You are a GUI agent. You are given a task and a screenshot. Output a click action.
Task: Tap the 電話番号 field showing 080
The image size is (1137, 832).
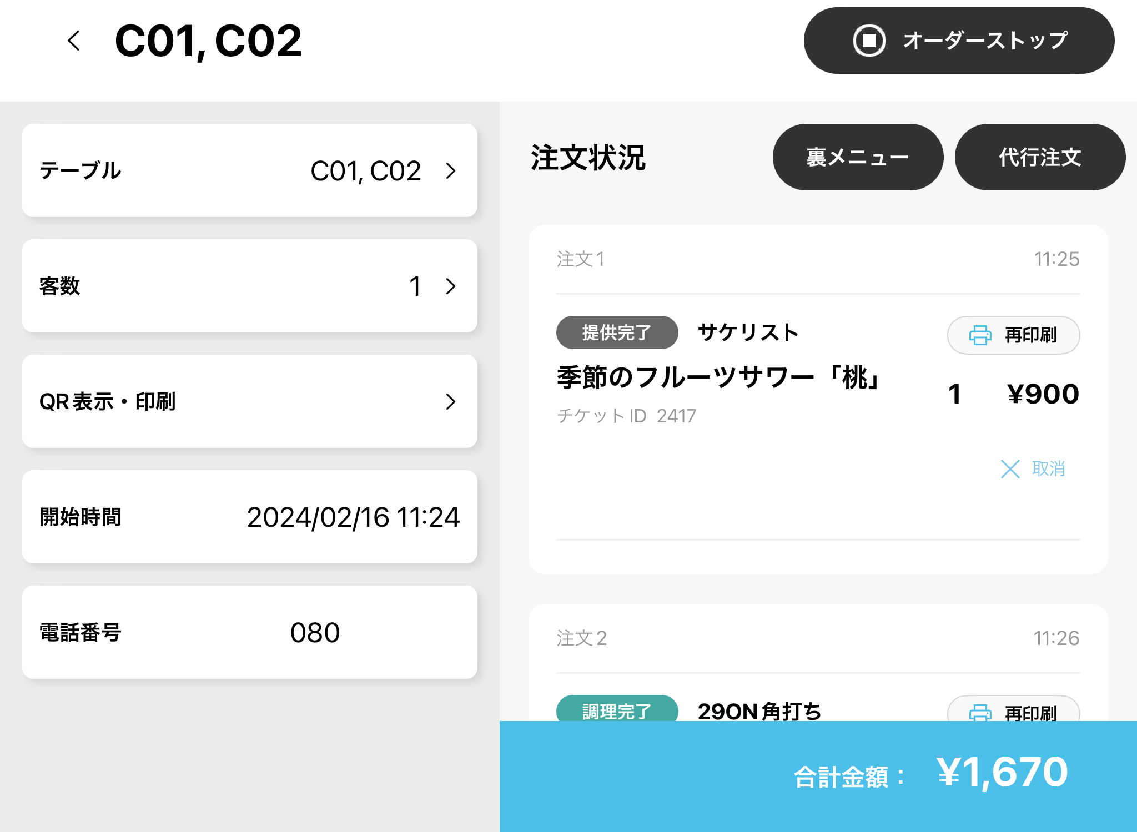315,633
